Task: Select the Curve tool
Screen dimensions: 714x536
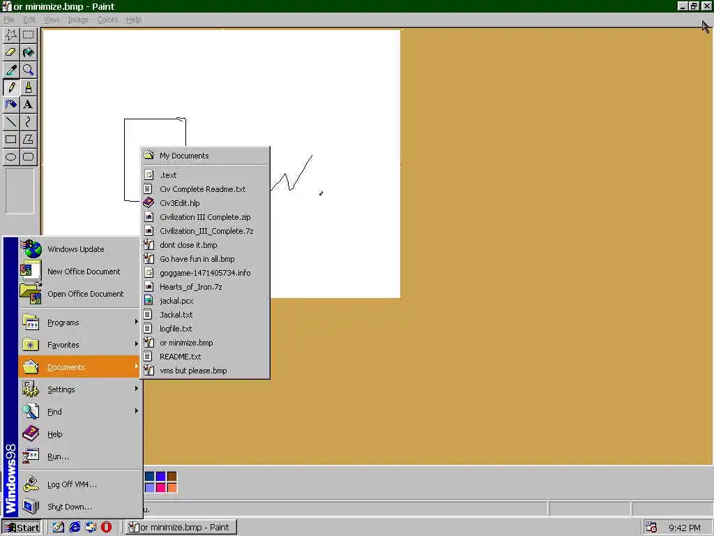Action: (x=28, y=121)
